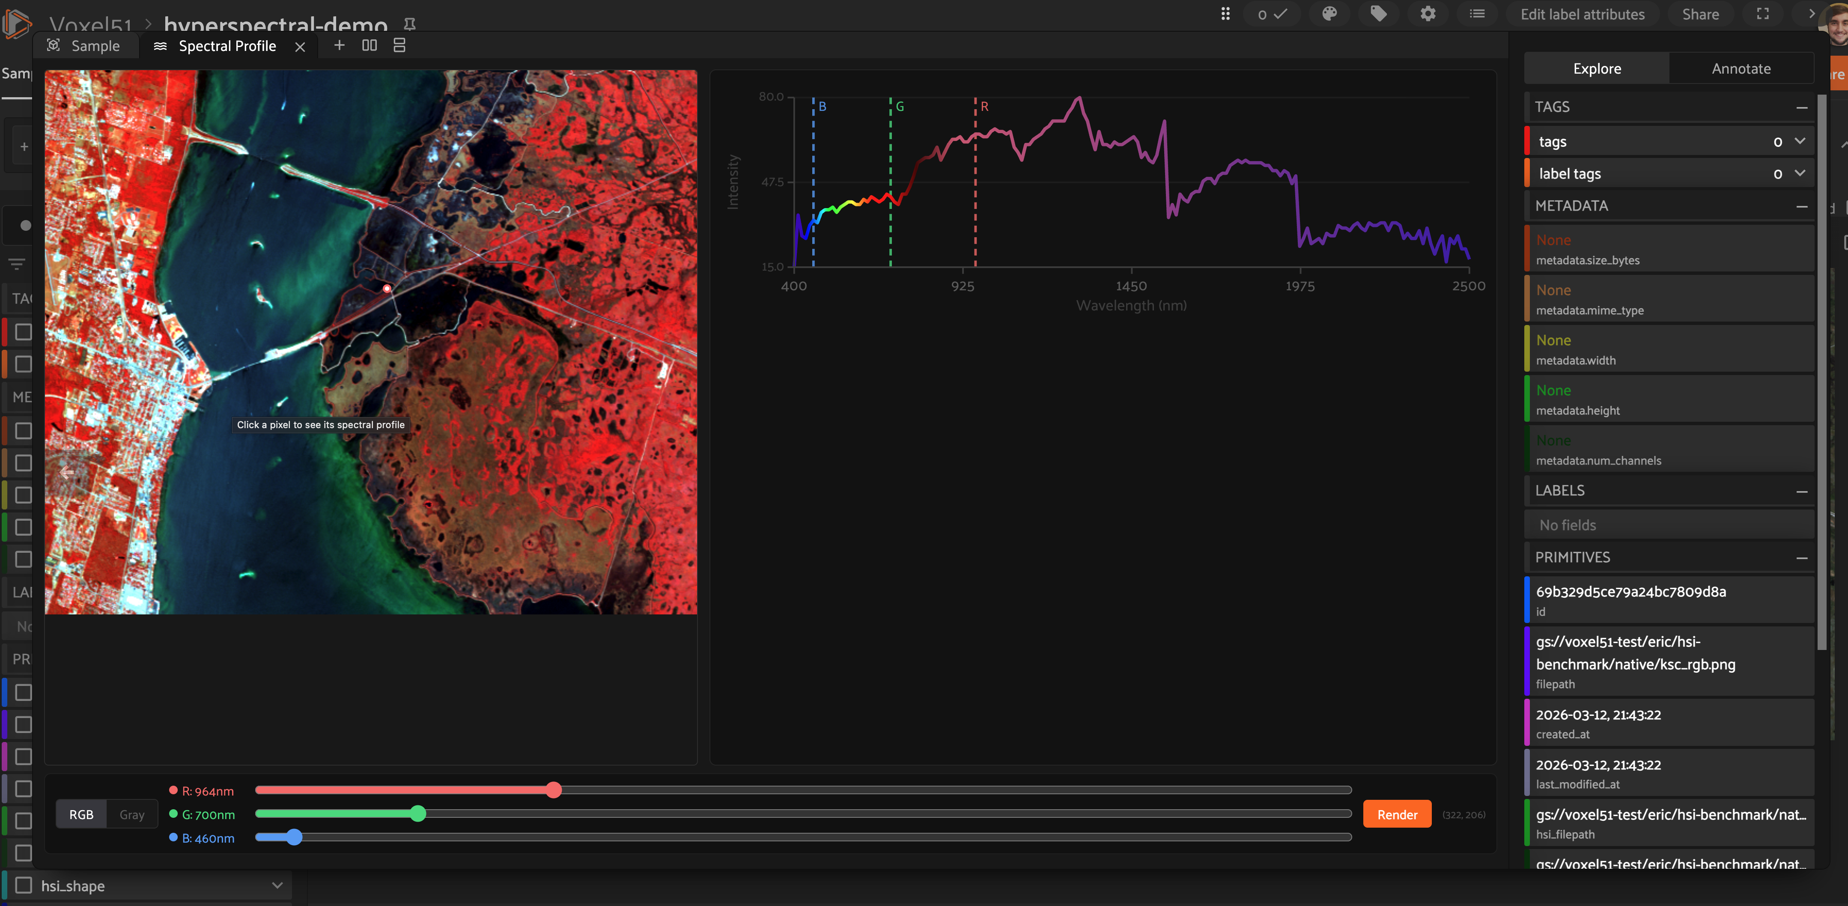
Task: Click Edit label attributes button
Action: (1582, 15)
